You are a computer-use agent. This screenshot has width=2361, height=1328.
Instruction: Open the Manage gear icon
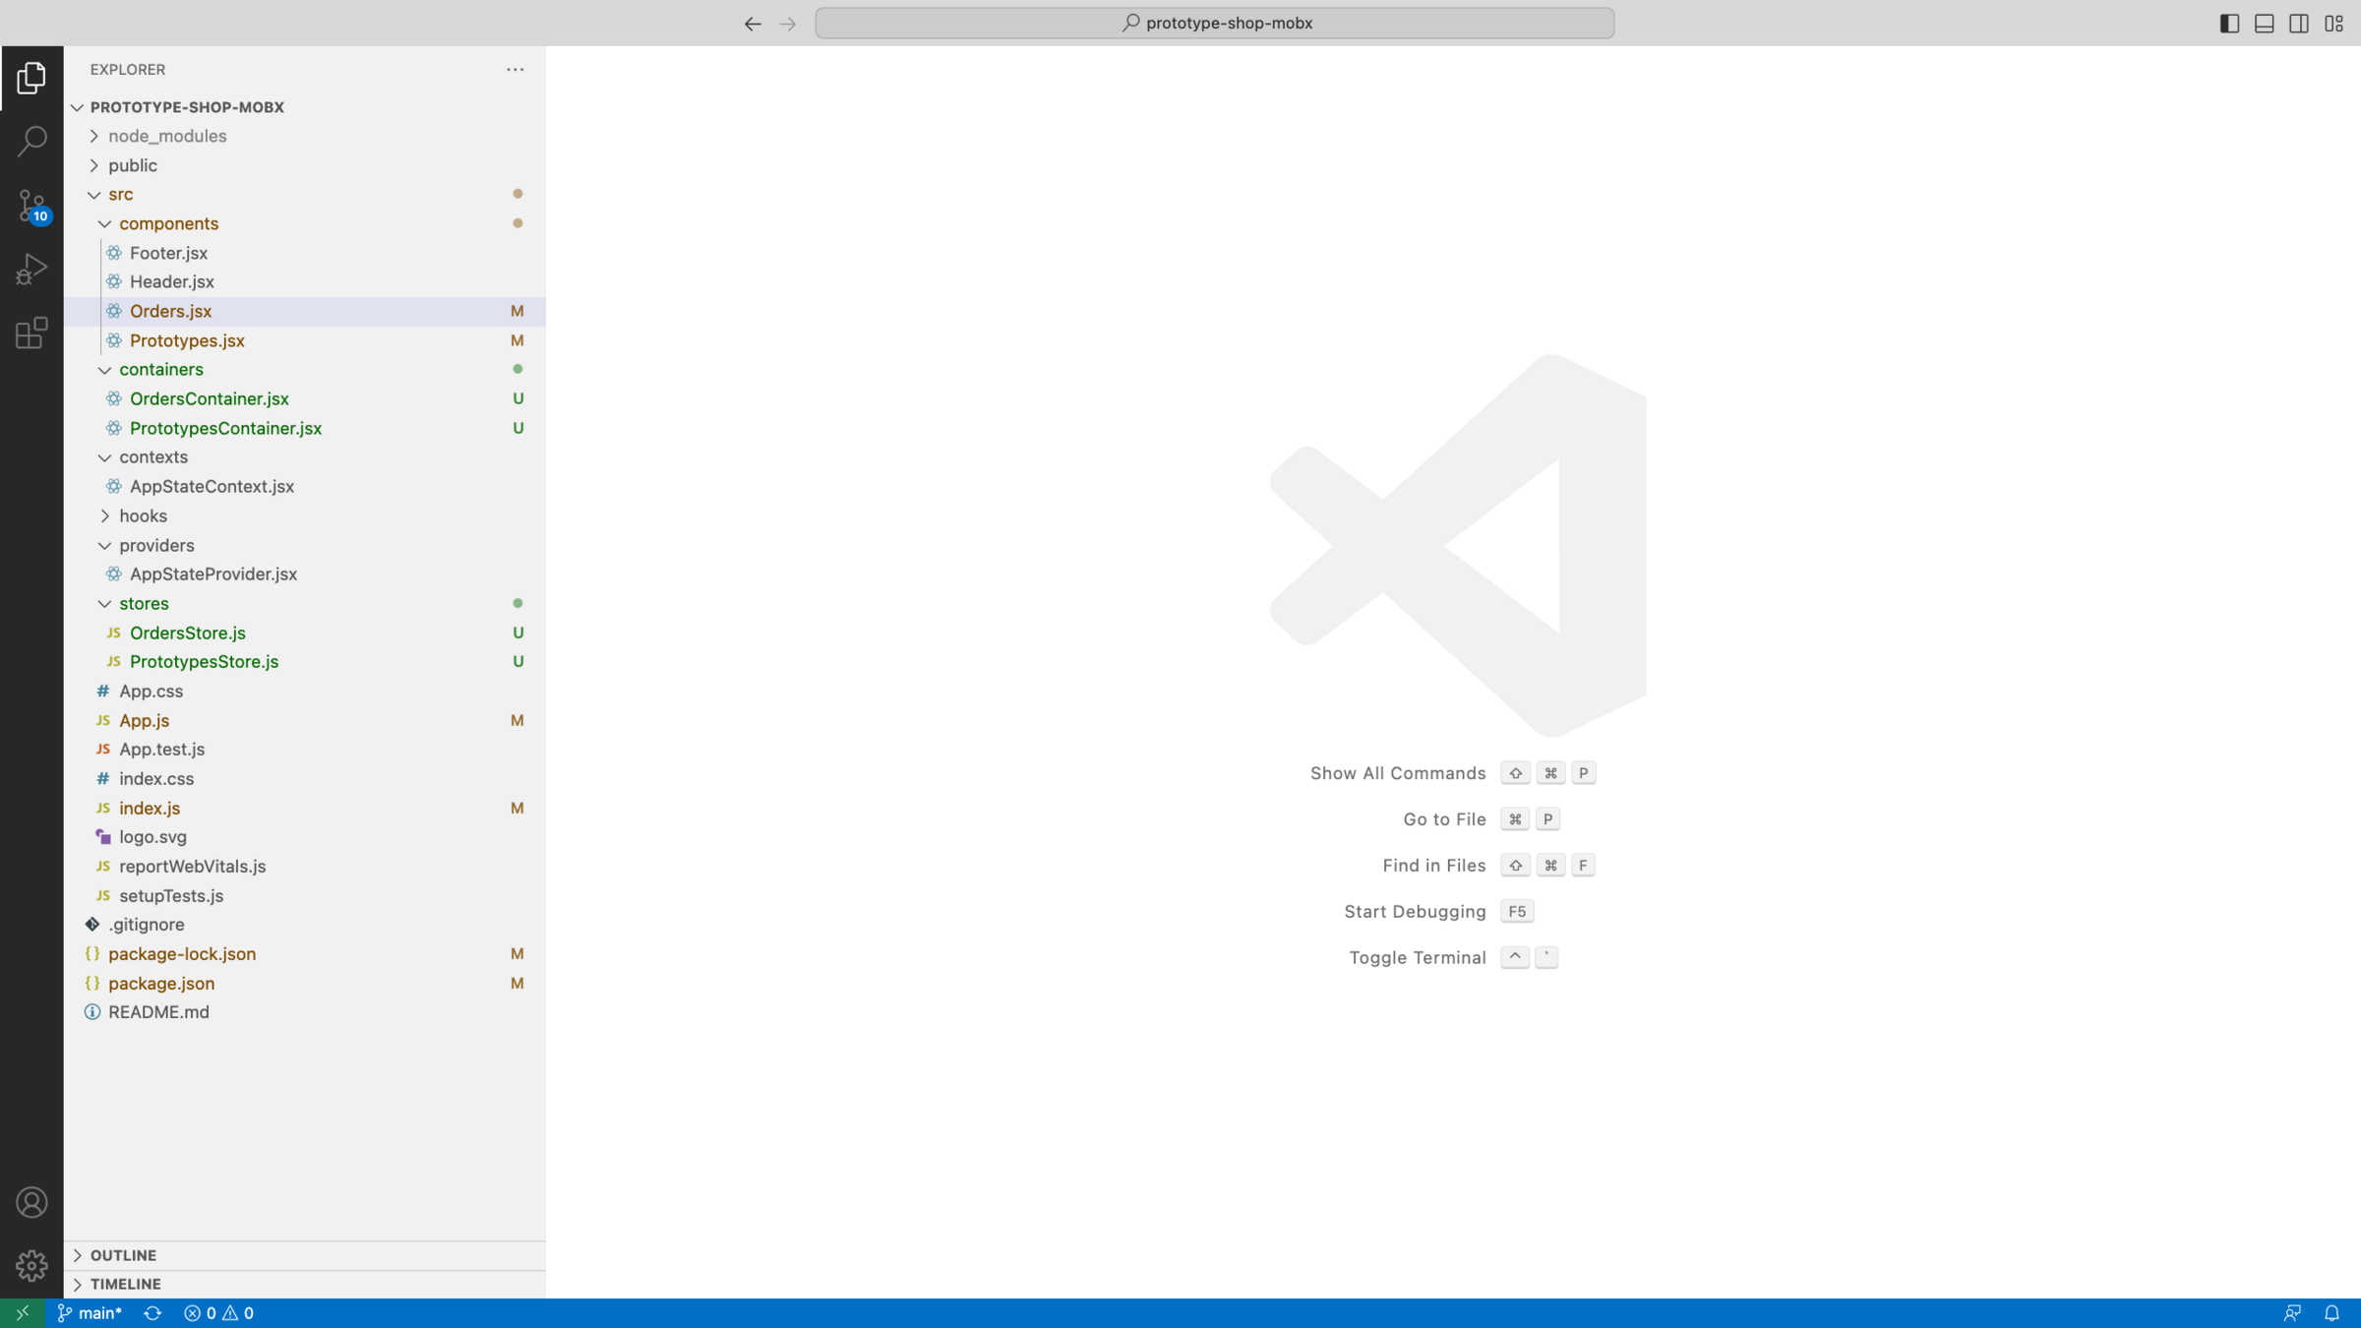31,1265
